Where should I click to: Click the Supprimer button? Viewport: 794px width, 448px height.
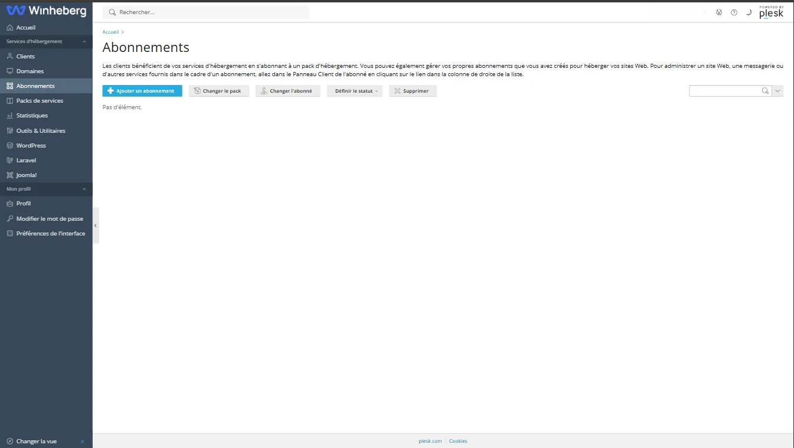pos(413,91)
